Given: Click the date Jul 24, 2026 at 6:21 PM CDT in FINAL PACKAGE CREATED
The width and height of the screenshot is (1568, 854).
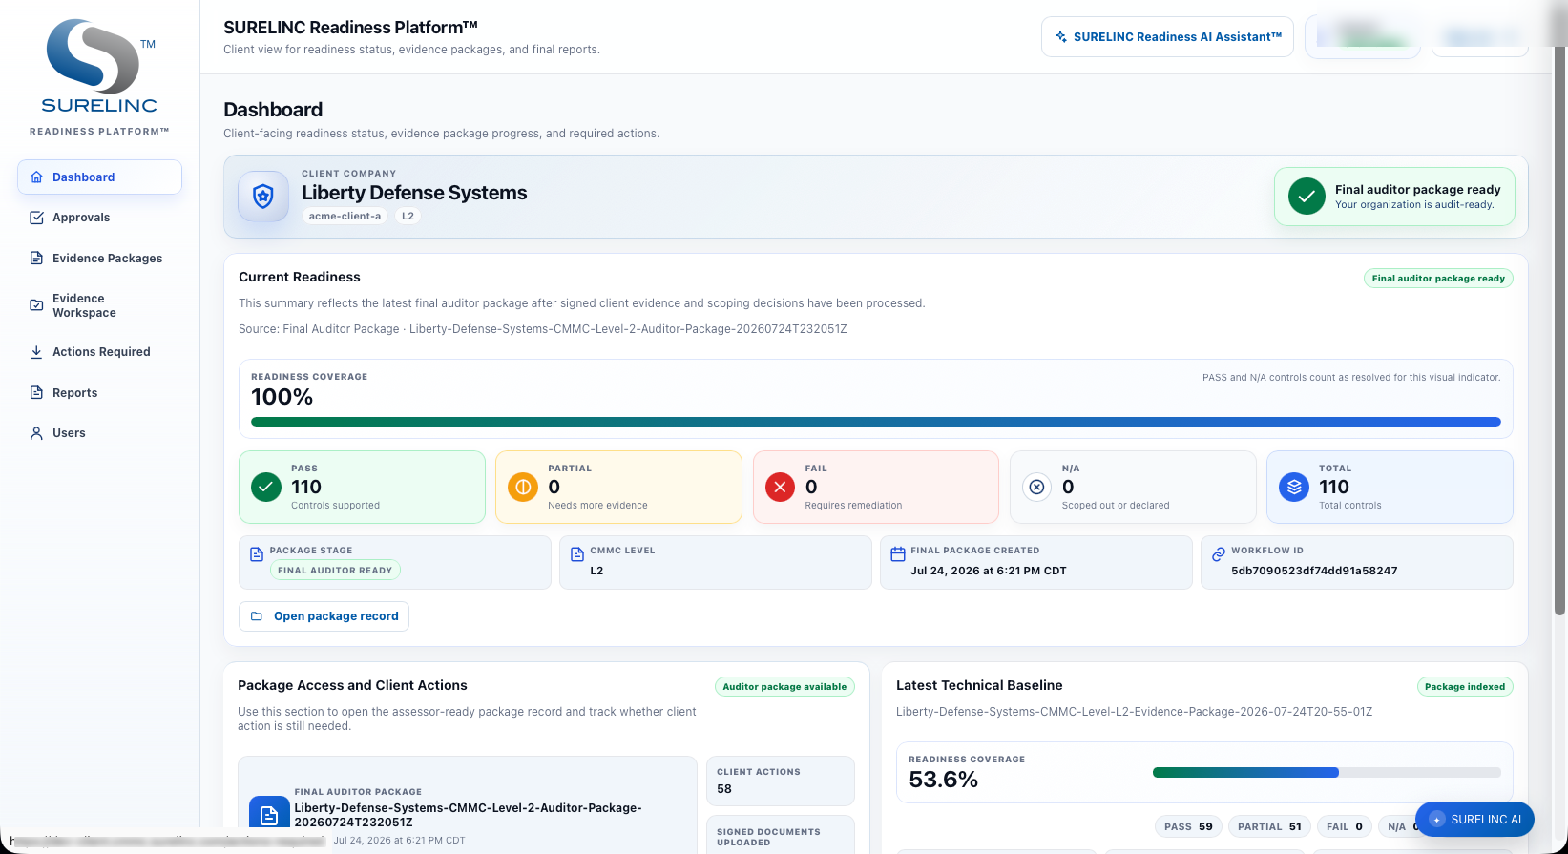Looking at the screenshot, I should coord(989,571).
